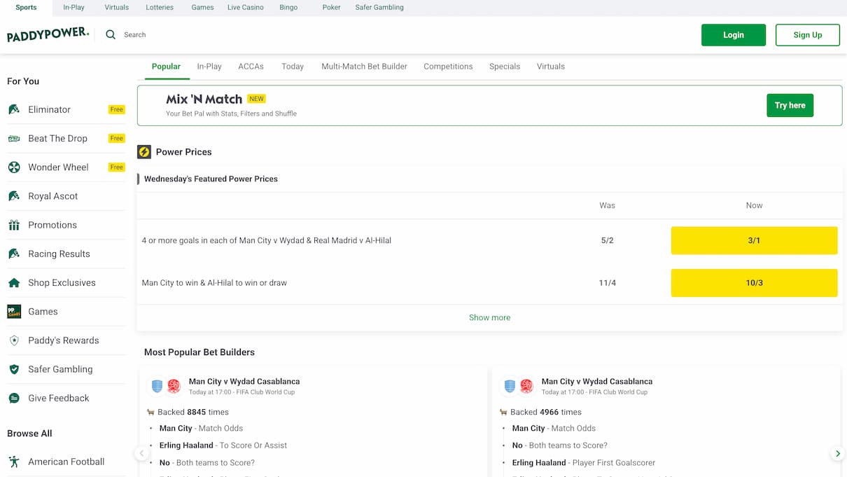Viewport: 847px width, 477px height.
Task: Click the Wonder Wheel football icon
Action: click(x=14, y=167)
